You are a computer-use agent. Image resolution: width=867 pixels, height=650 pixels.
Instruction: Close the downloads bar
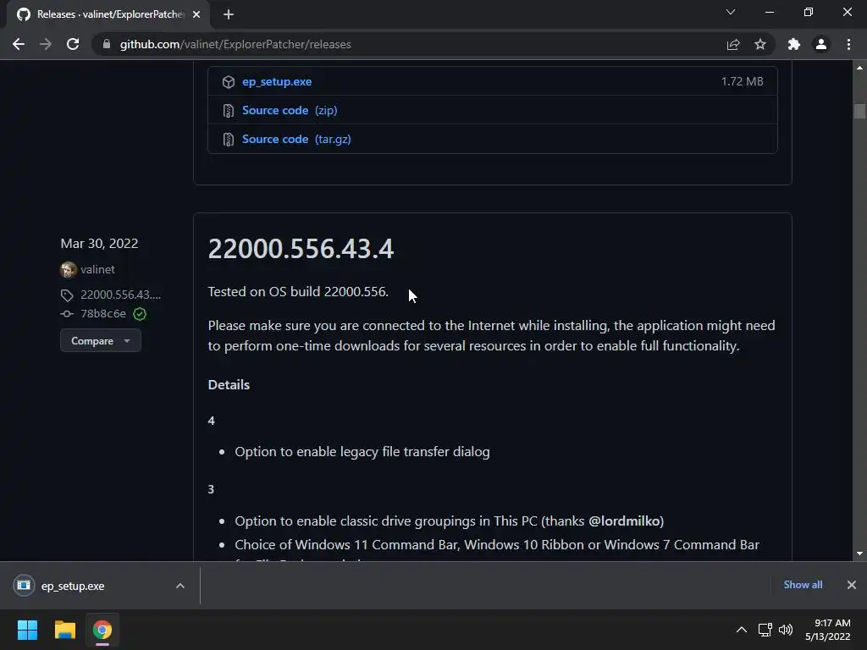pos(852,585)
